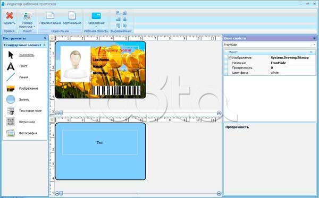Set Горизонтально orientation
This screenshot has height=198, width=319.
[50, 18]
